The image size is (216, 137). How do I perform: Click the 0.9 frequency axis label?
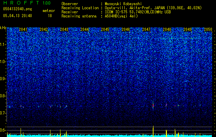point(3,79)
